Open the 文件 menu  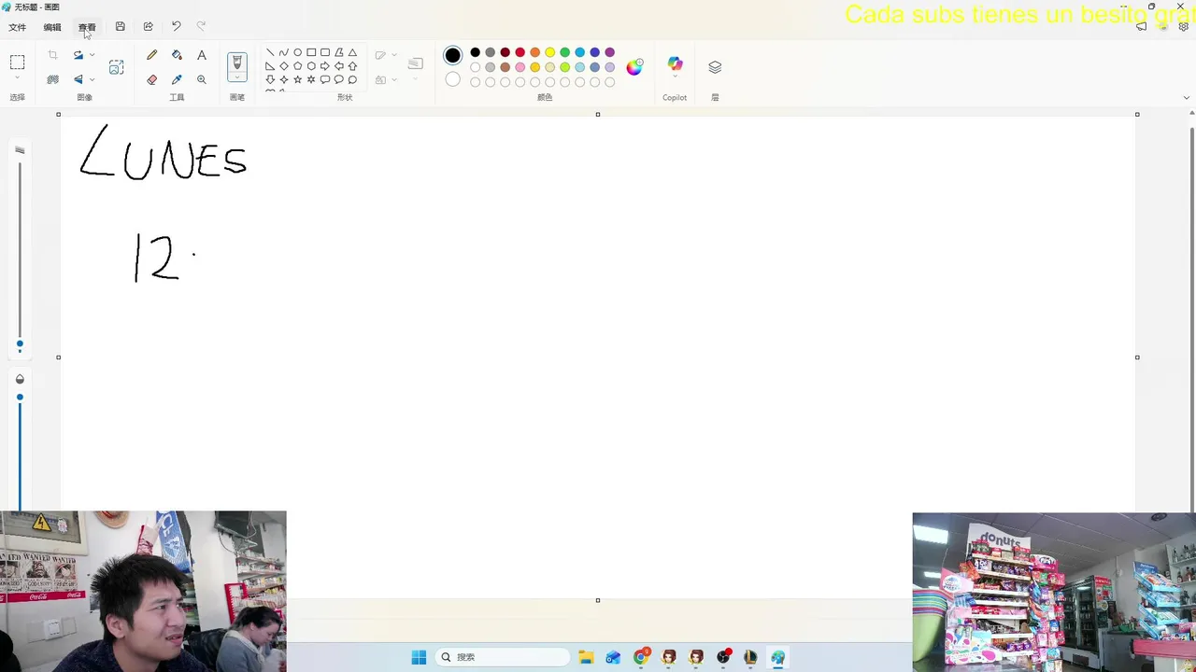point(17,27)
